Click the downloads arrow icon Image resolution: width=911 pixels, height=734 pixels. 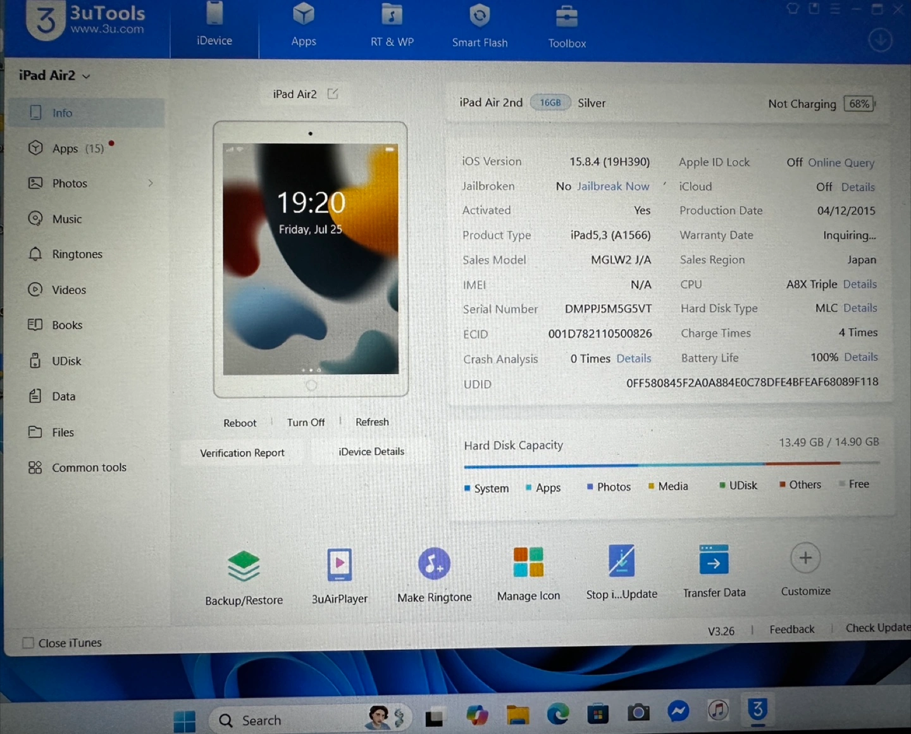coord(880,40)
